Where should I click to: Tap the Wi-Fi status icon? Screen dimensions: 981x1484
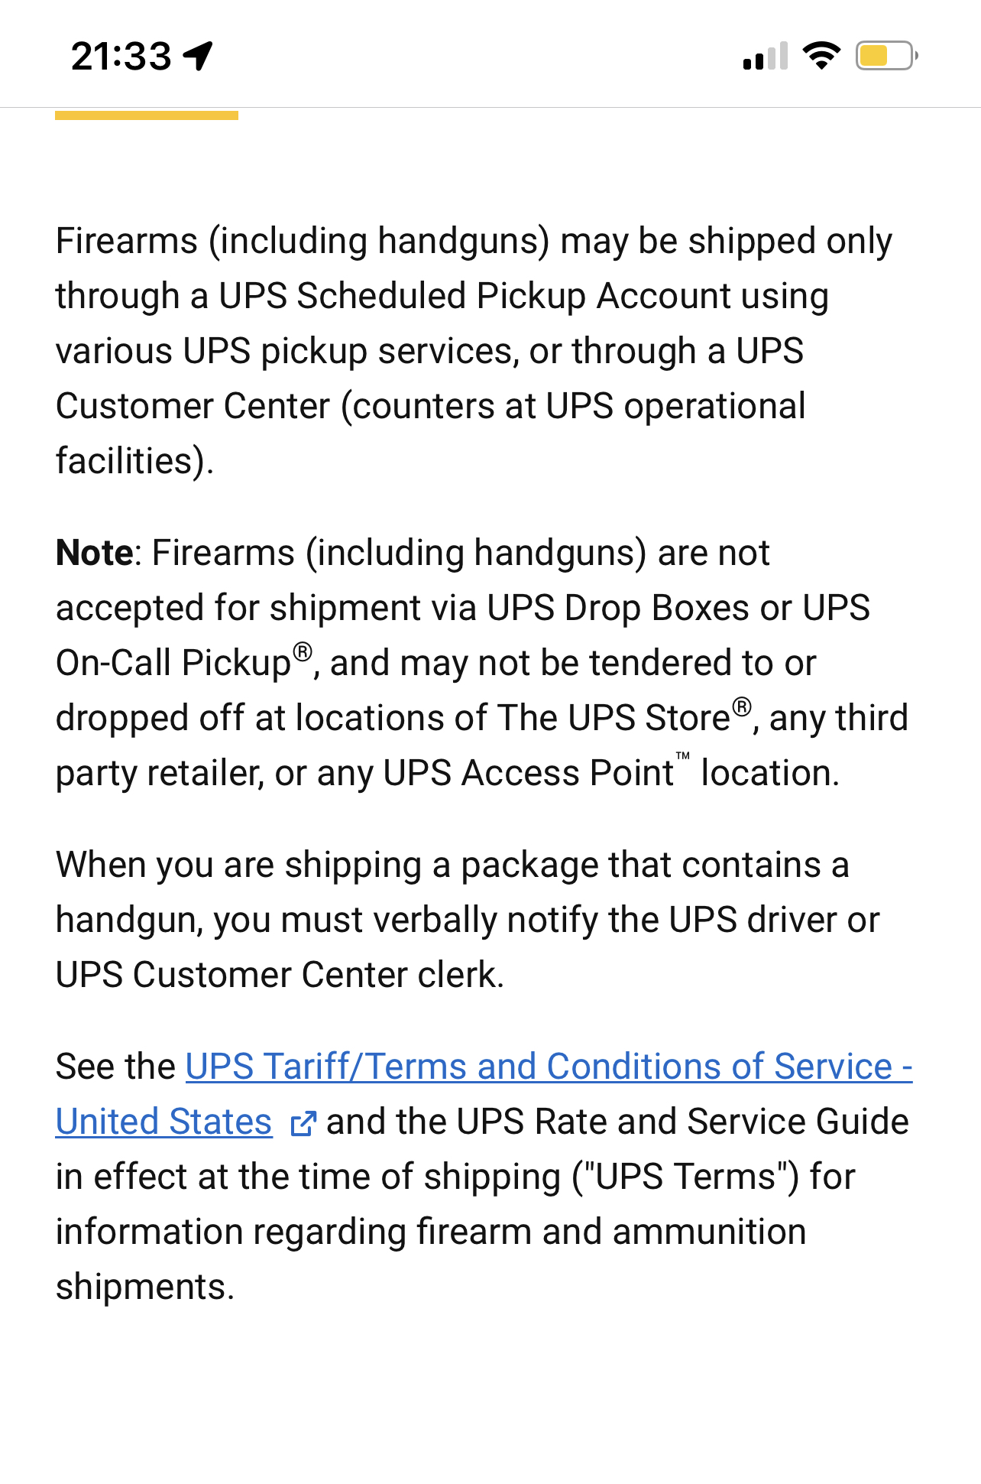coord(821,56)
